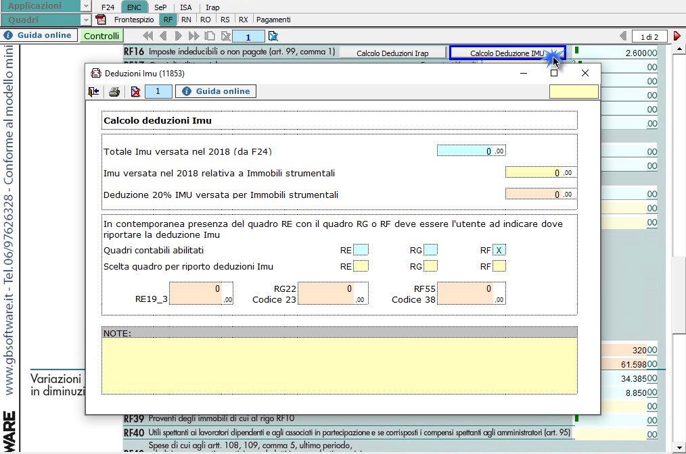Click the delete page icon in main toolbar

(226, 36)
